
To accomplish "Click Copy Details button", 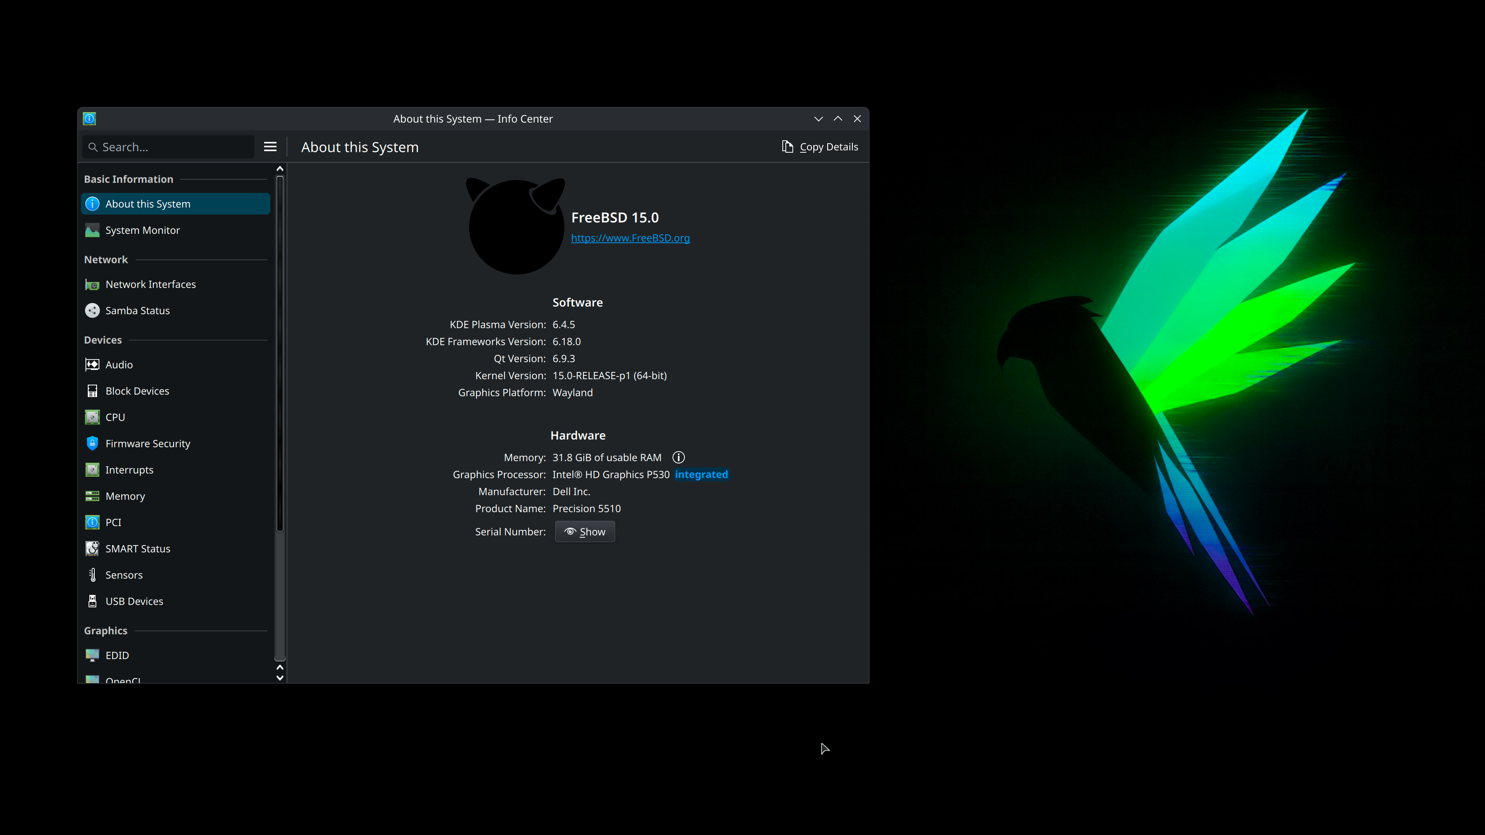I will pos(820,147).
